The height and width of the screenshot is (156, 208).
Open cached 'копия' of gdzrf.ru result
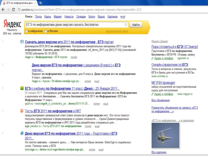tap(96, 104)
